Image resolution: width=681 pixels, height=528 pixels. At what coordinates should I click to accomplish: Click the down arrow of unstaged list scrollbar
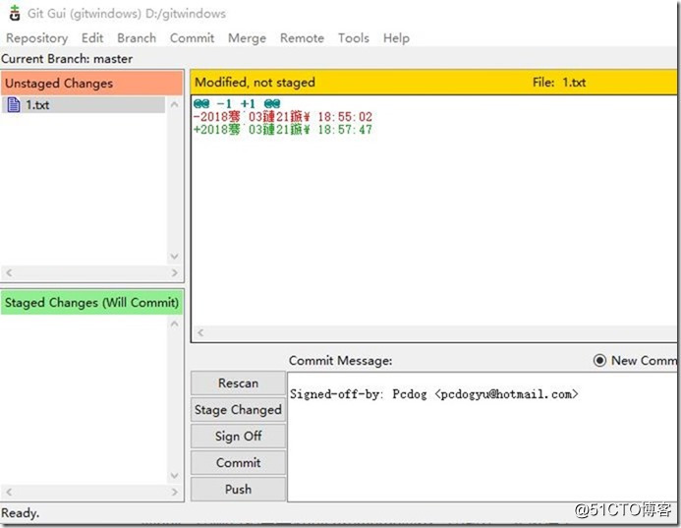tap(174, 256)
